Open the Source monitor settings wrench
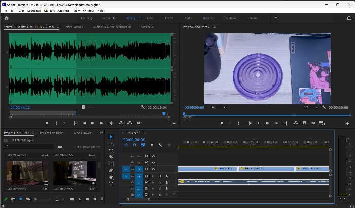Image resolution: width=355 pixels, height=208 pixels. [143, 107]
